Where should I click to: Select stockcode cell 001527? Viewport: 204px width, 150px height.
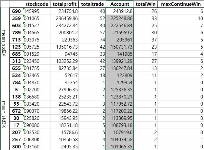[36, 26]
